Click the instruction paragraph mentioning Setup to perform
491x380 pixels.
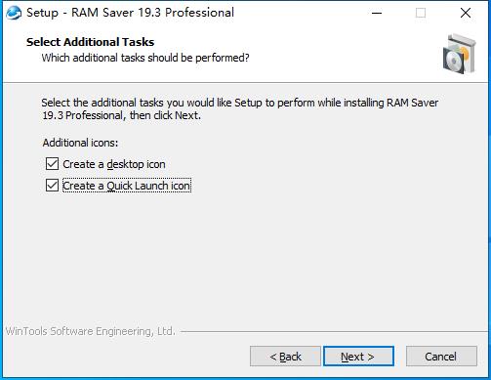click(x=240, y=108)
